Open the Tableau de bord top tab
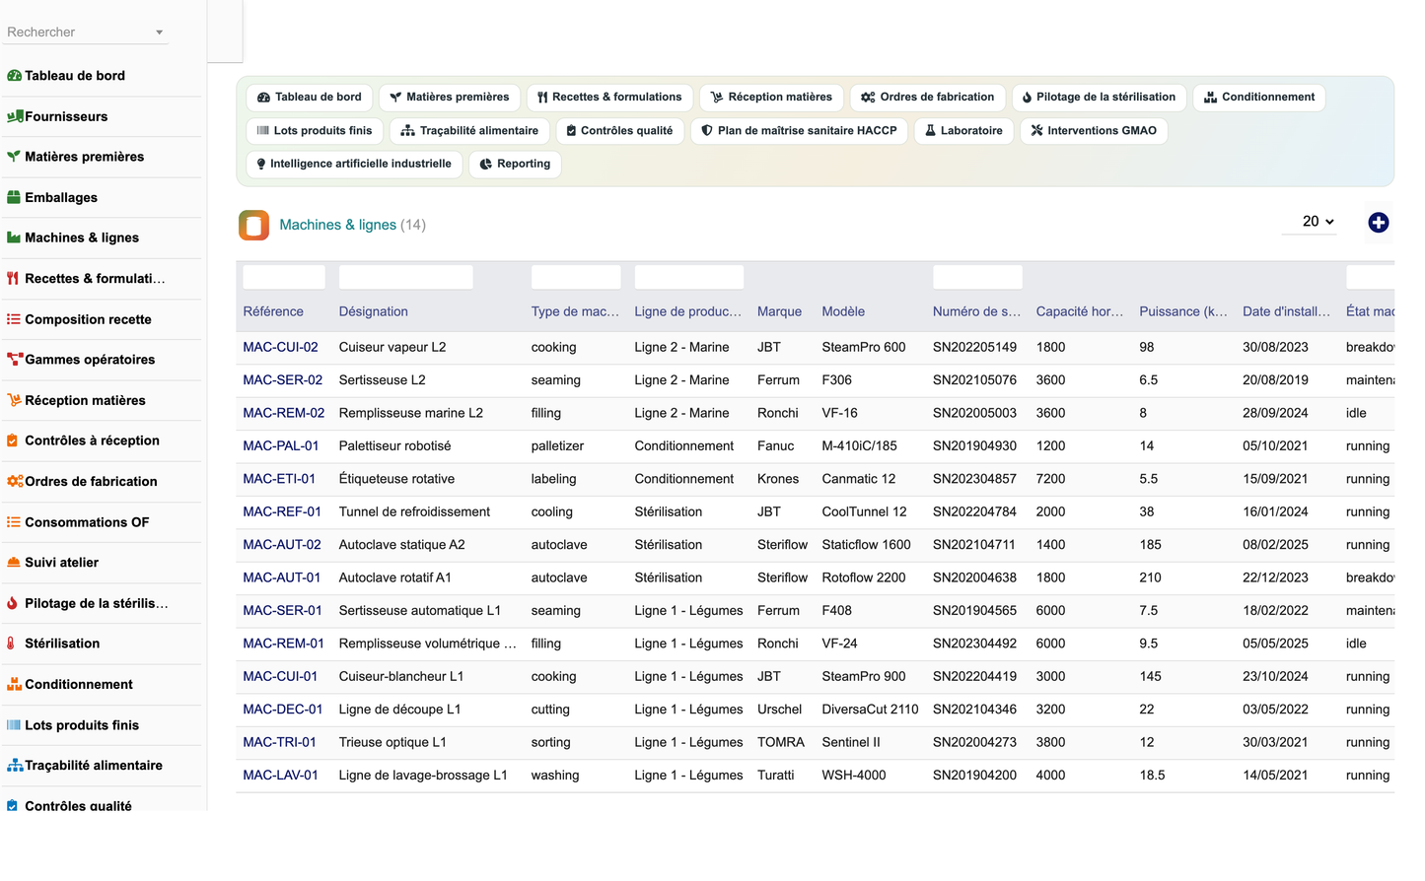The width and height of the screenshot is (1425, 881). 310,98
